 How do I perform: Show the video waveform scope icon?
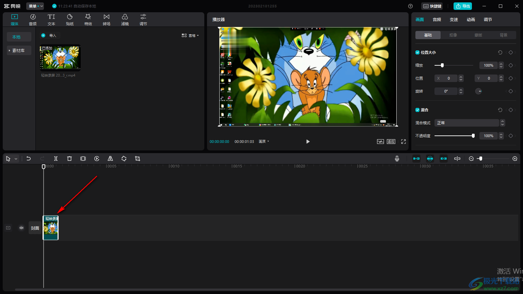point(380,142)
